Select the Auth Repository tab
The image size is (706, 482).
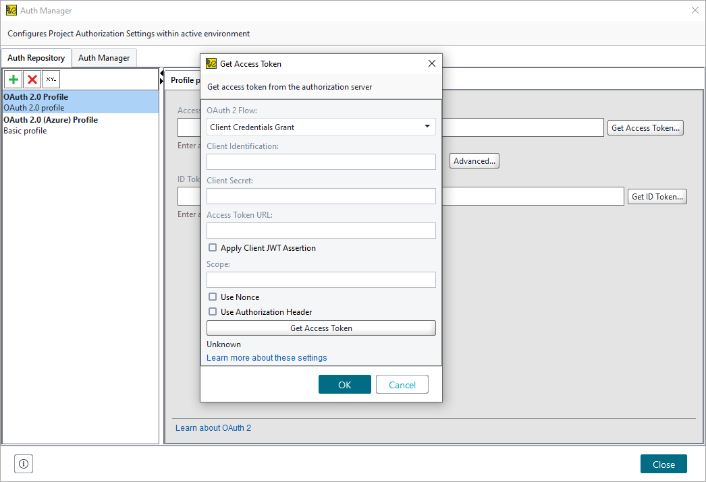pyautogui.click(x=36, y=57)
